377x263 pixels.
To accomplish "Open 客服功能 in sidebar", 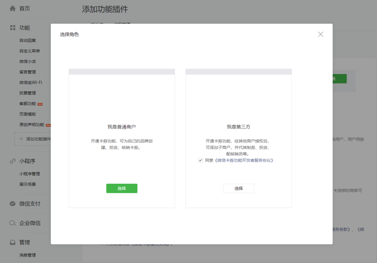I will [x=28, y=104].
